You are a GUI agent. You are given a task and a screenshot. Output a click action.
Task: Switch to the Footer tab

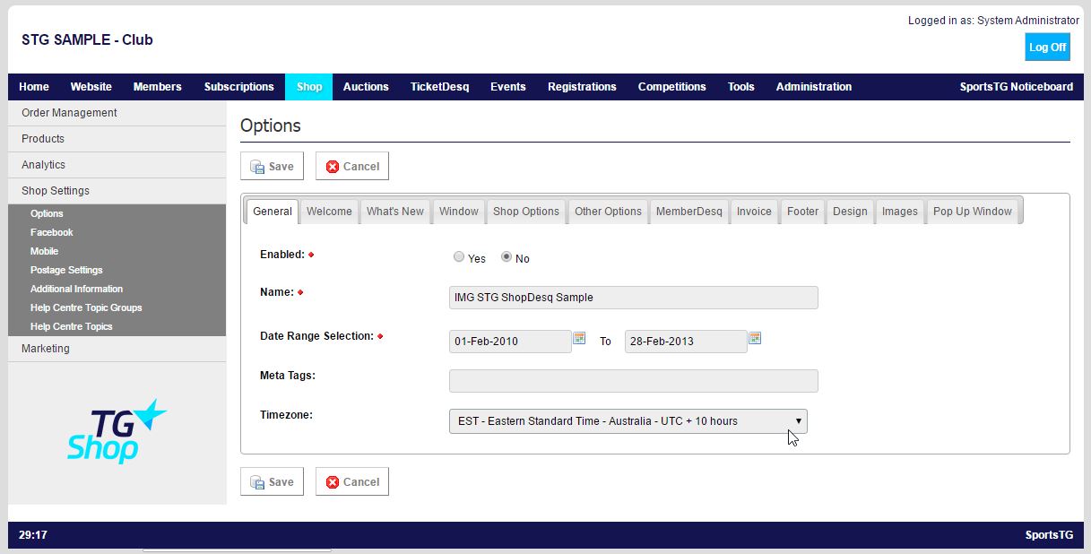pos(803,212)
